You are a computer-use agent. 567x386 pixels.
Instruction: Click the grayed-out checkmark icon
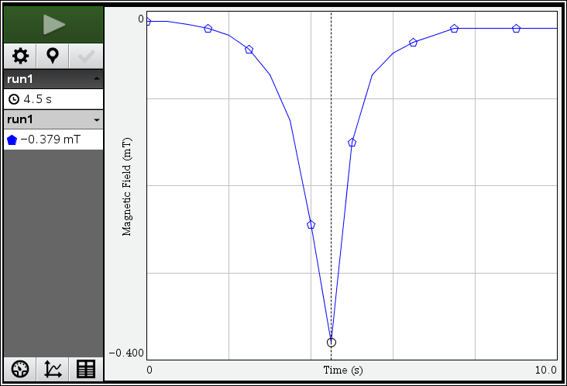click(x=86, y=56)
